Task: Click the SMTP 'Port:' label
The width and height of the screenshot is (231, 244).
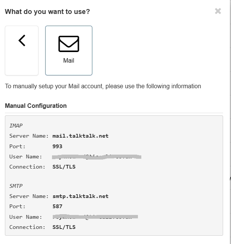Action: (17, 207)
